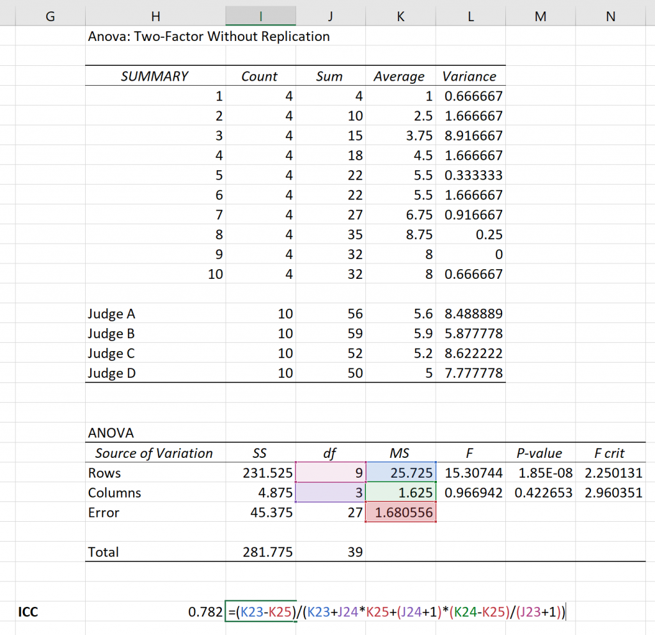Screen dimensions: 655x635
Task: Select column header N
Action: tap(610, 14)
